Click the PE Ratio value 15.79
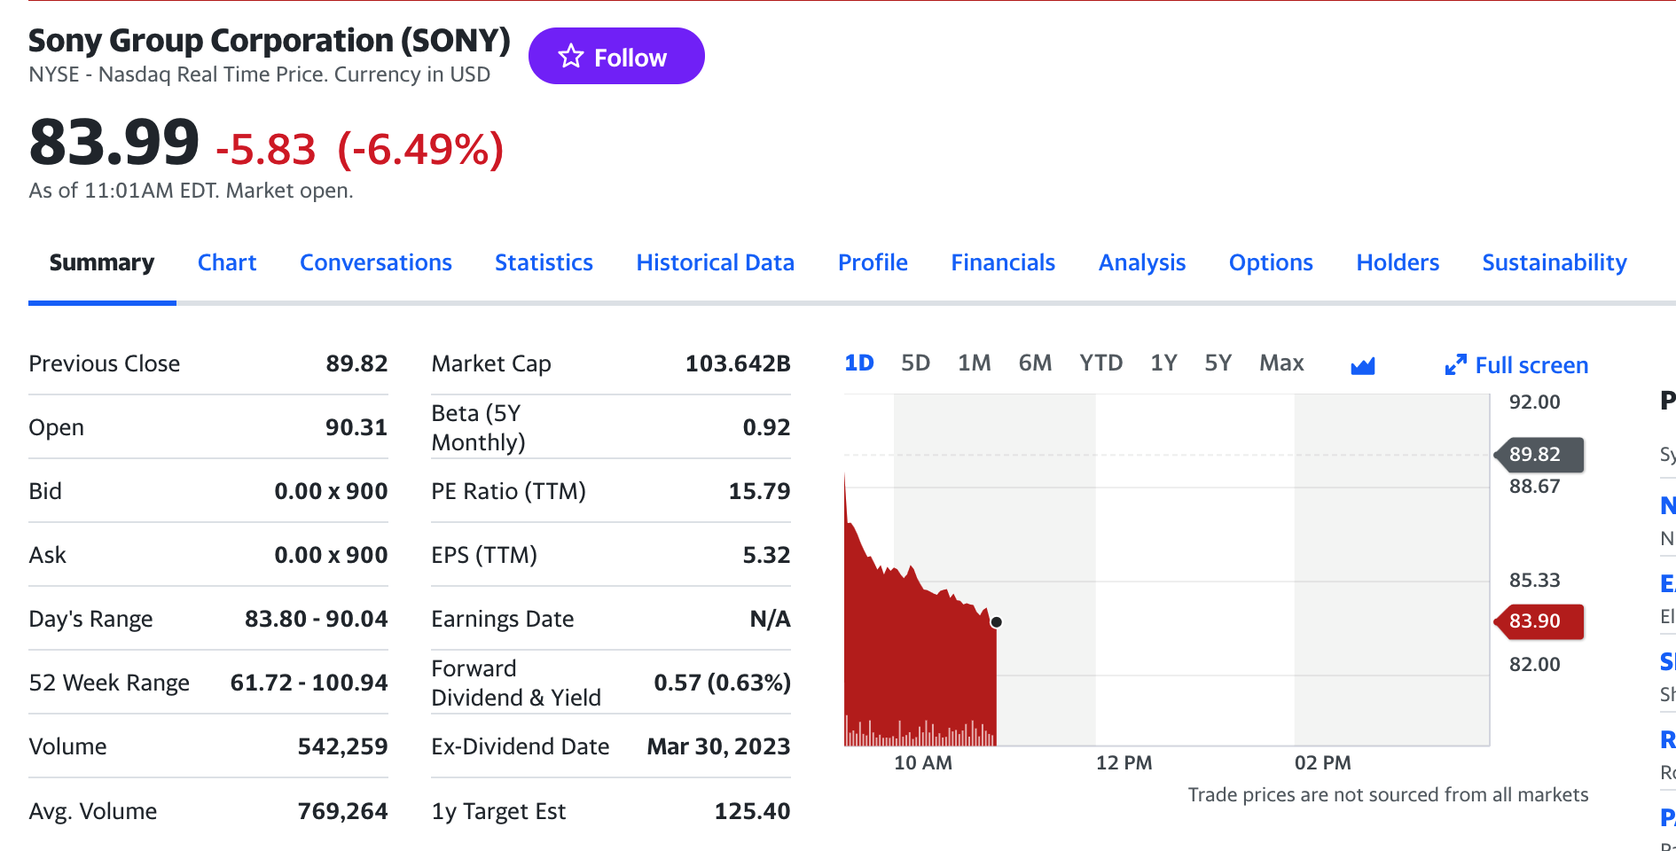1676x851 pixels. [x=759, y=491]
